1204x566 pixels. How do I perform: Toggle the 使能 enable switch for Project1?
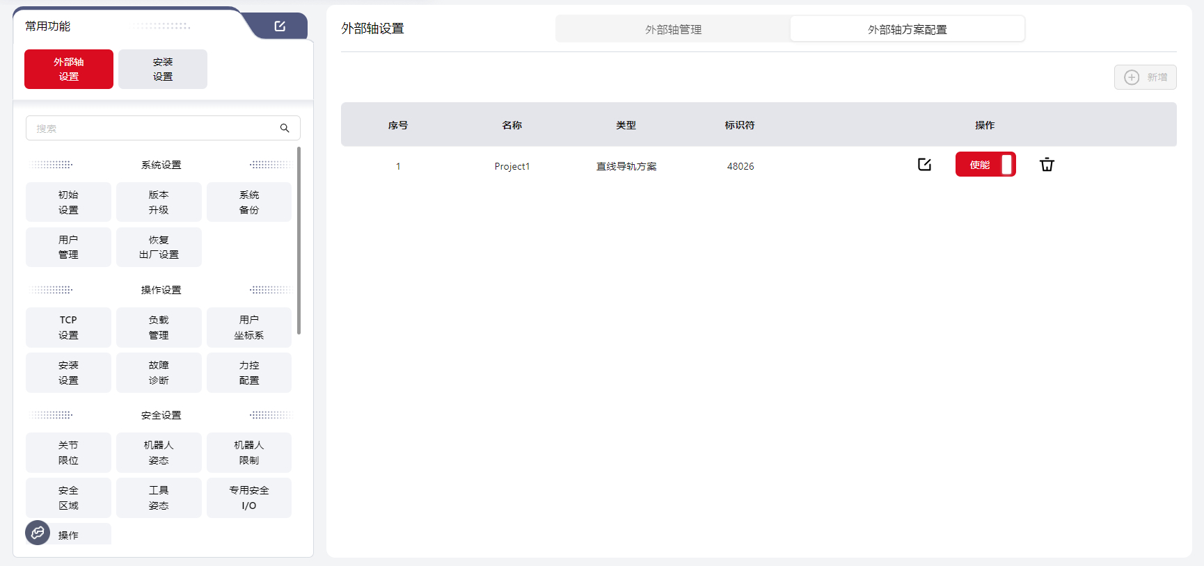tap(985, 165)
